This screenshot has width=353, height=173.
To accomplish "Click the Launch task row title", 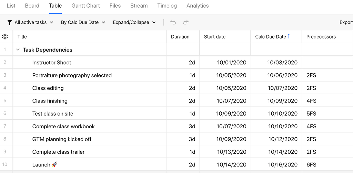I will [x=41, y=165].
